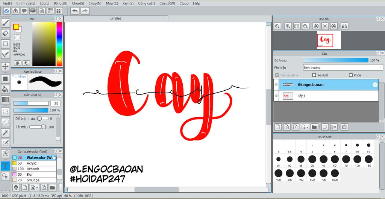Image resolution: width=385 pixels, height=199 pixels.
Task: Select the Brush tool in left toolbar
Action: (5, 23)
